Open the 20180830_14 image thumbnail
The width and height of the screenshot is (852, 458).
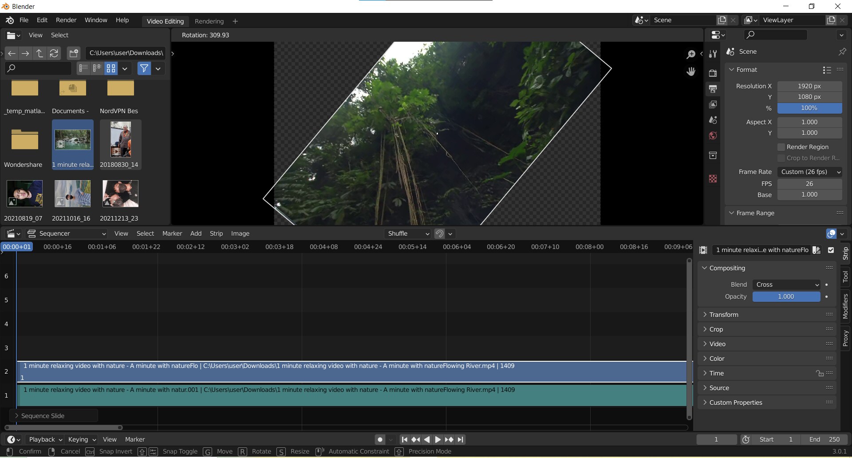click(120, 140)
